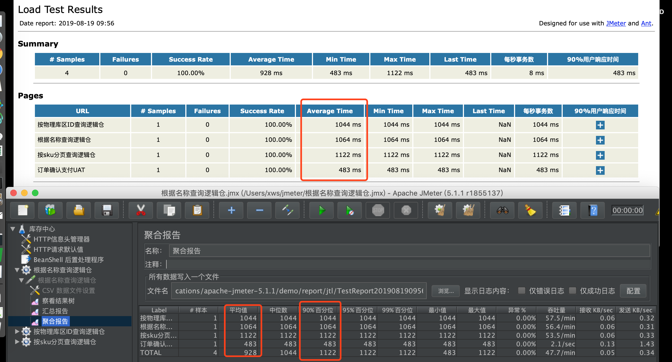
Task: Select 汇总报告 listener in the tree
Action: pos(55,311)
